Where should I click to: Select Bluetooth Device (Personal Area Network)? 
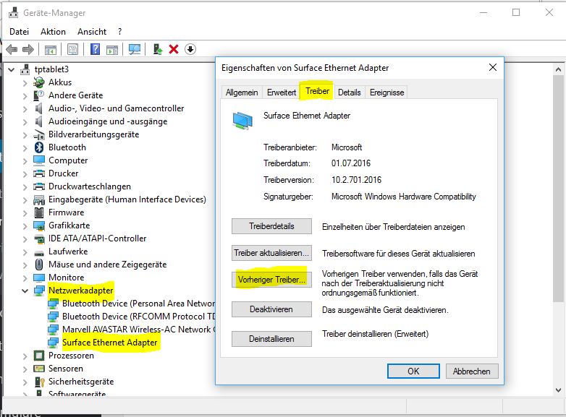[x=139, y=304]
